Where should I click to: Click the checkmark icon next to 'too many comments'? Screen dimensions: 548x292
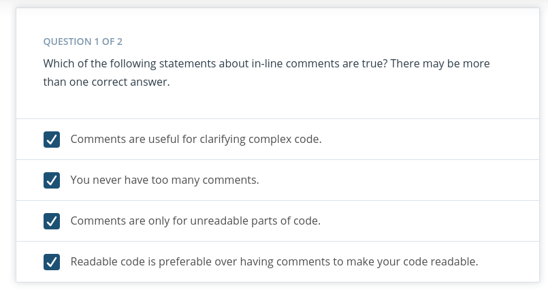point(52,180)
